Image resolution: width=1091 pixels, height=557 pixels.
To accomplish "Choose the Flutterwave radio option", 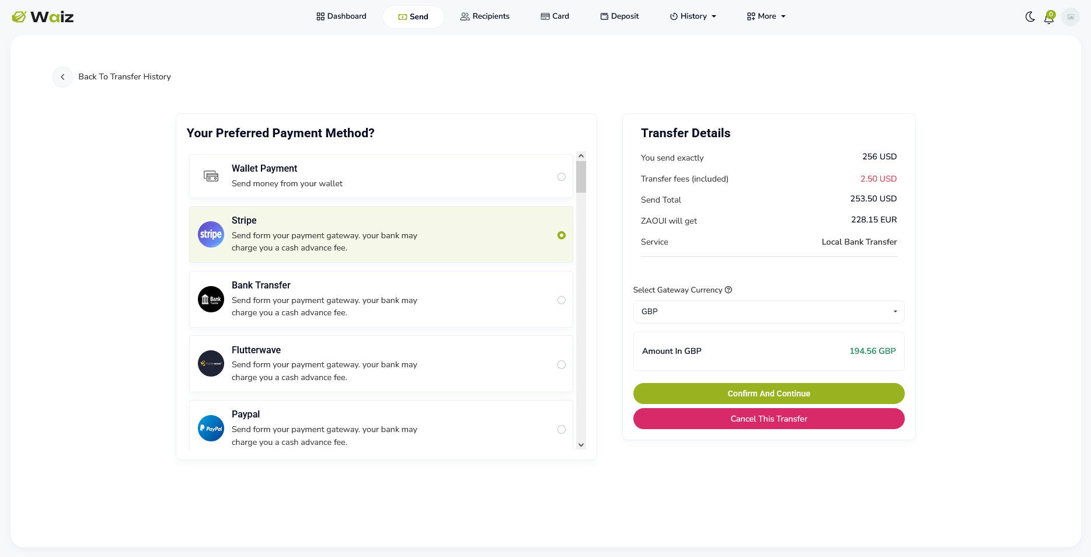I will 562,365.
